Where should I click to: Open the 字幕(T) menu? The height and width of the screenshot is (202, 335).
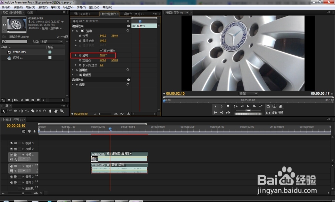pos(81,7)
